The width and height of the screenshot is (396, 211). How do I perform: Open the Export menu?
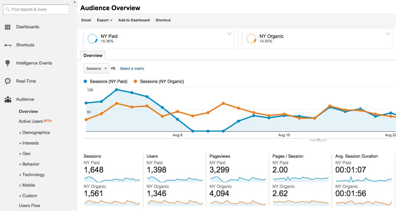coord(104,20)
